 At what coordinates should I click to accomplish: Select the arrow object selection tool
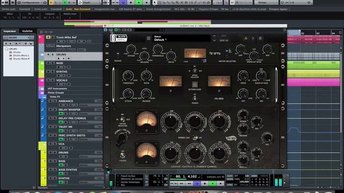(x=155, y=3)
